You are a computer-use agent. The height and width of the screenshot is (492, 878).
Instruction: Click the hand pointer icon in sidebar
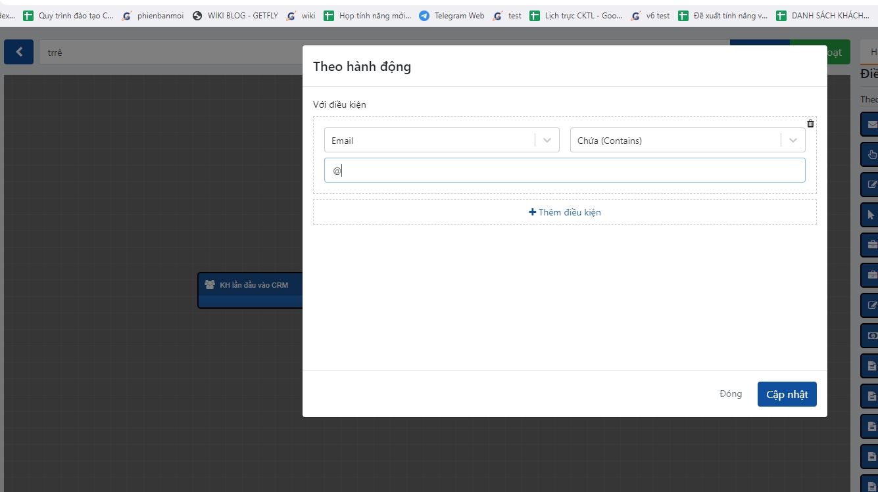871,154
